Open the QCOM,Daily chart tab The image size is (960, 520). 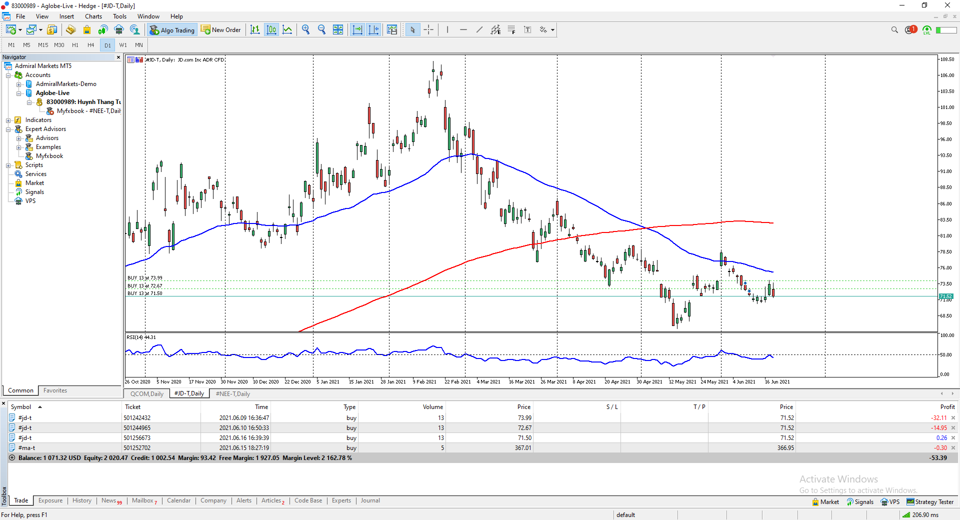(146, 394)
